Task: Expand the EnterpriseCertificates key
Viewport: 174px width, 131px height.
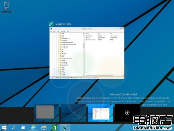Action: point(59,42)
